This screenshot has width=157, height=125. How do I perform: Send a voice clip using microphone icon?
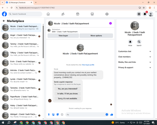coord(49,115)
